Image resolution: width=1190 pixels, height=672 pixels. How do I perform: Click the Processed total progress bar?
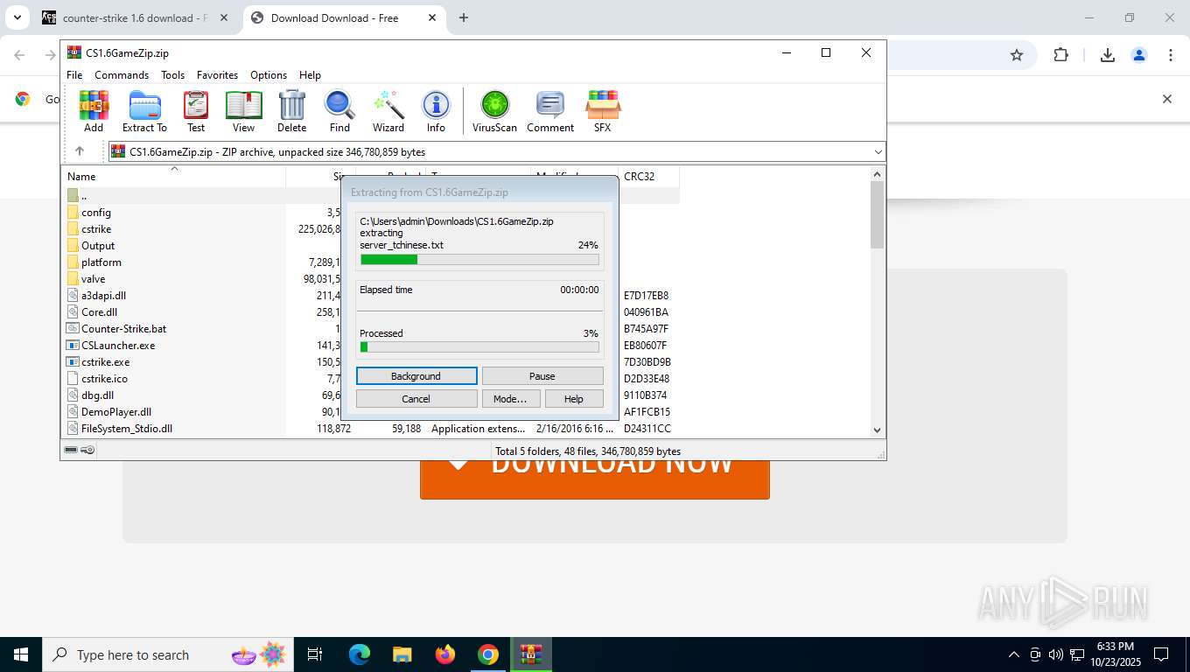click(x=479, y=347)
